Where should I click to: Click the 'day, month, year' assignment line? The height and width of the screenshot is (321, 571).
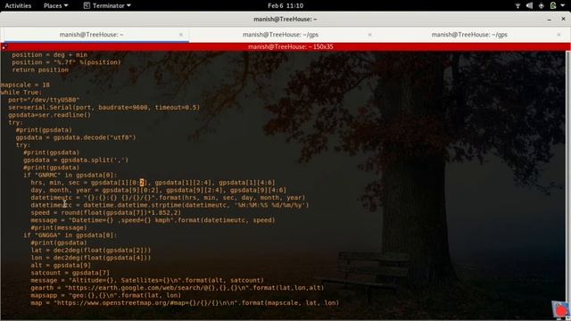click(159, 190)
